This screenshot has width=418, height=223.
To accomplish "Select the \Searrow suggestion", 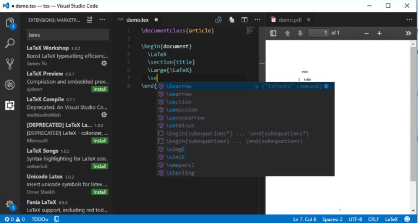I will [246, 86].
